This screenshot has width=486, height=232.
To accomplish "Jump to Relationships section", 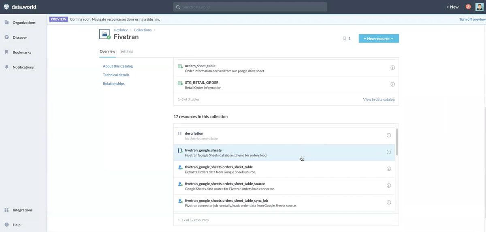I will [114, 84].
